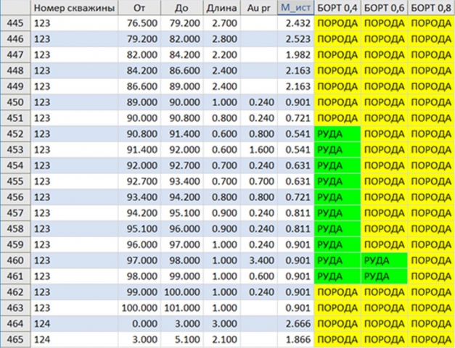Select the БОРТ 0,4 column header
This screenshot has height=348, width=455.
point(337,9)
